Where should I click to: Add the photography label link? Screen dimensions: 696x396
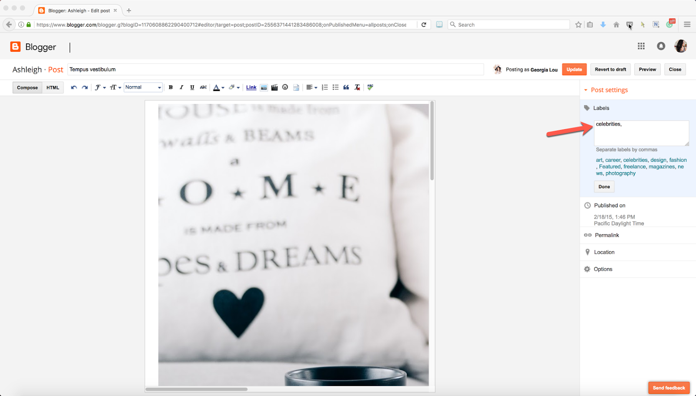tap(620, 173)
